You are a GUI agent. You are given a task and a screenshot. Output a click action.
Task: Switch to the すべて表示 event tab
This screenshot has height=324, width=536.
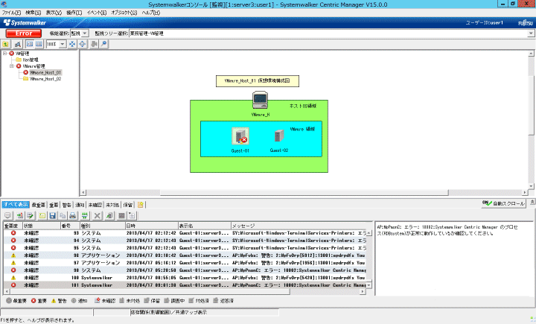[16, 205]
